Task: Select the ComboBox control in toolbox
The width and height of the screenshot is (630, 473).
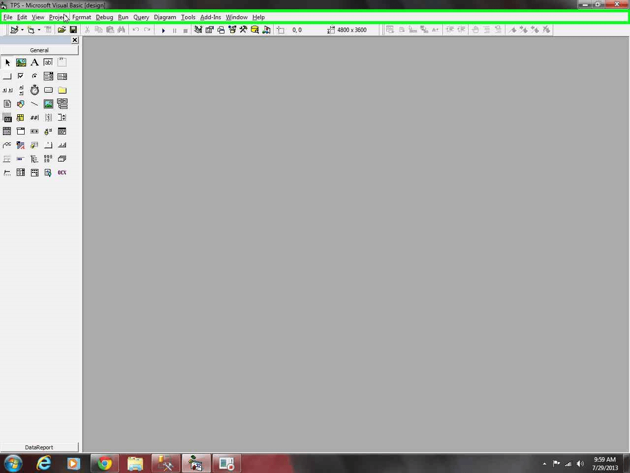Action: (x=48, y=76)
